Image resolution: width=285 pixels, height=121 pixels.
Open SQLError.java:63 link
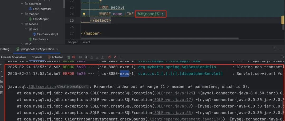click(173, 113)
